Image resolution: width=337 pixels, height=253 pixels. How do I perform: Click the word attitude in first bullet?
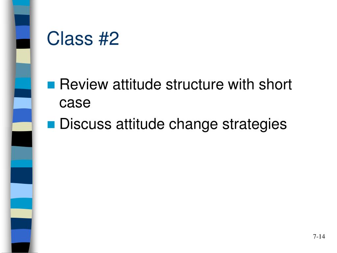[137, 84]
